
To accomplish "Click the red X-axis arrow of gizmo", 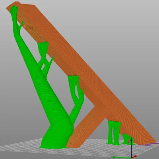I will (x=134, y=157).
